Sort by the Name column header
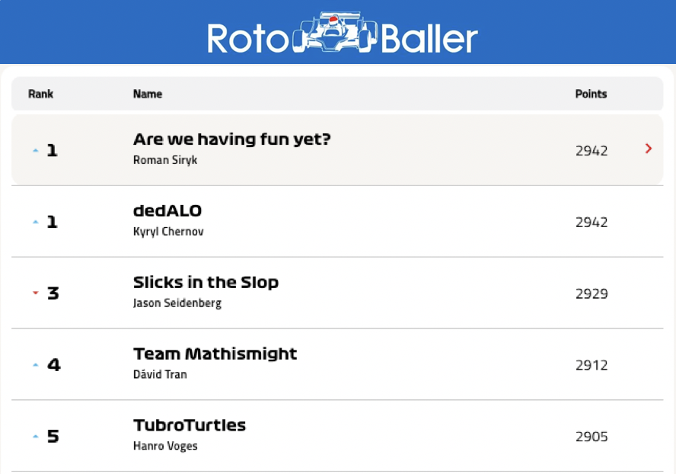Viewport: 676px width, 474px height. coord(148,94)
